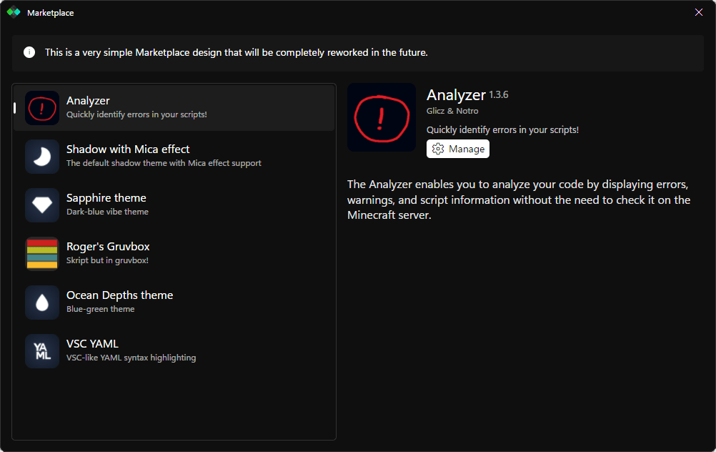The image size is (716, 452).
Task: Click the VSC YAML logo icon
Action: (x=42, y=351)
